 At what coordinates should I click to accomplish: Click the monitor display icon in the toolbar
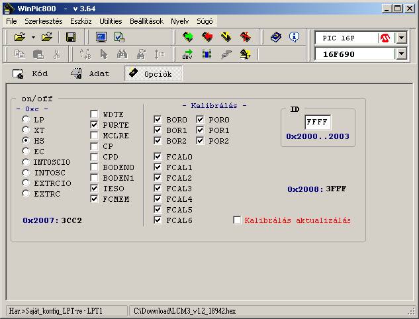point(101,37)
